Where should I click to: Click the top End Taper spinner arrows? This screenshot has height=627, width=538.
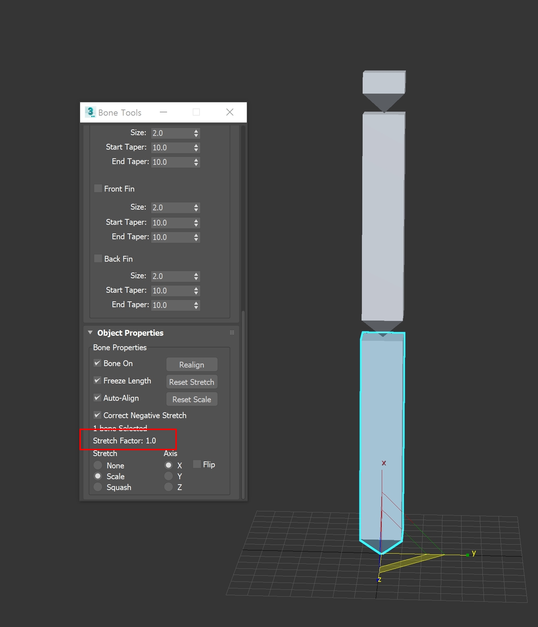(x=196, y=162)
